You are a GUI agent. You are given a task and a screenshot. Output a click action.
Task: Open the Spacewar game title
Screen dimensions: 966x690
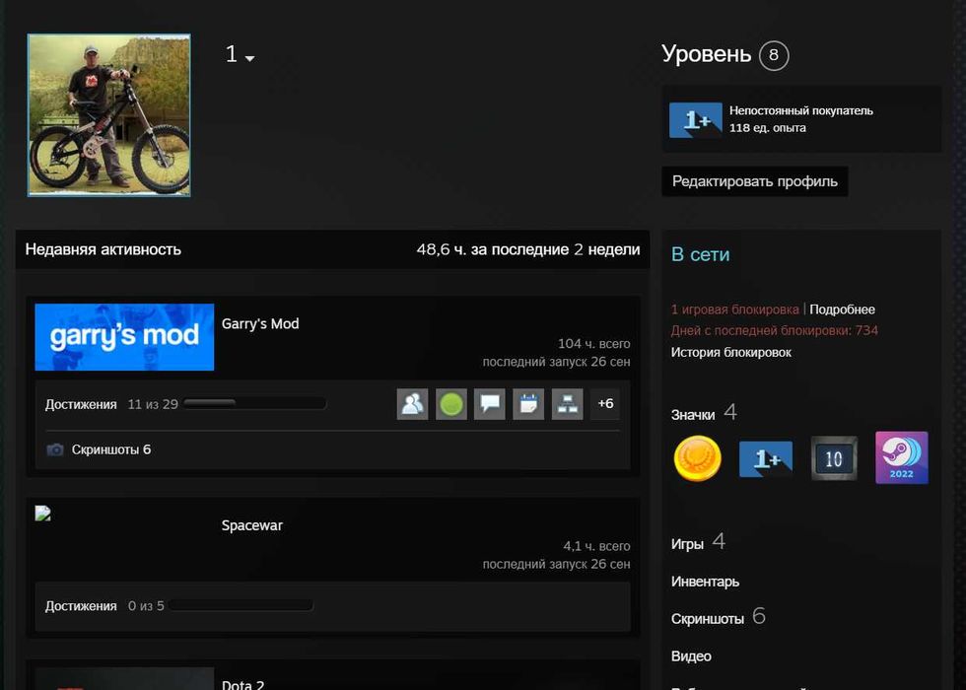[x=252, y=525]
